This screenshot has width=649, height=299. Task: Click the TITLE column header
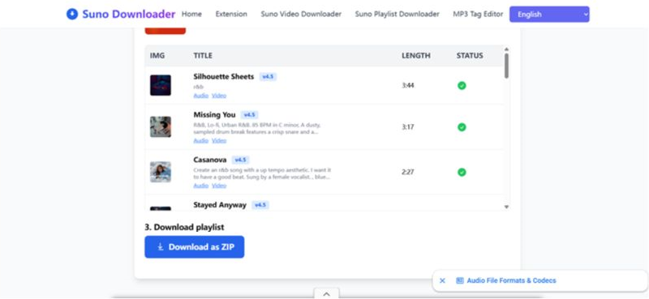203,56
